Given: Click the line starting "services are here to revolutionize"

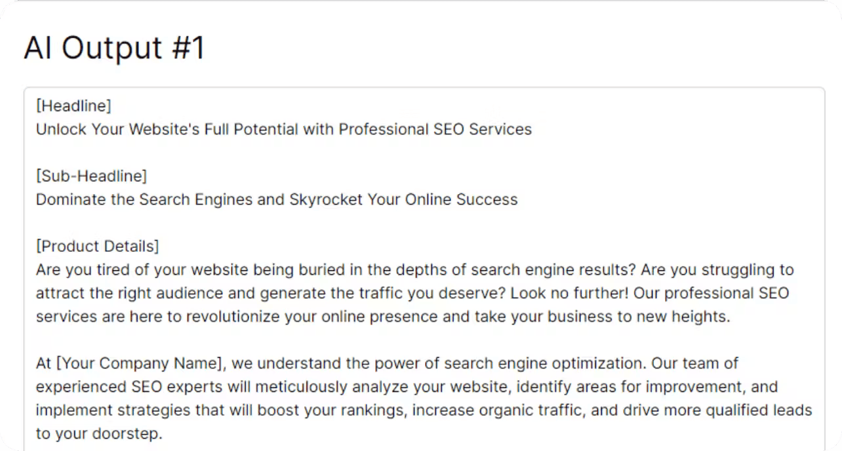Looking at the screenshot, I should (383, 317).
